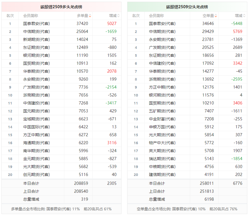Select 宝城期货(代客) in long table
The width and height of the screenshot is (249, 216).
(36, 119)
